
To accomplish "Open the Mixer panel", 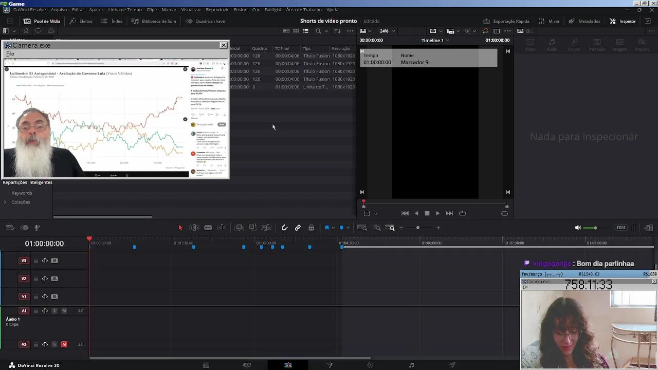I will (549, 21).
